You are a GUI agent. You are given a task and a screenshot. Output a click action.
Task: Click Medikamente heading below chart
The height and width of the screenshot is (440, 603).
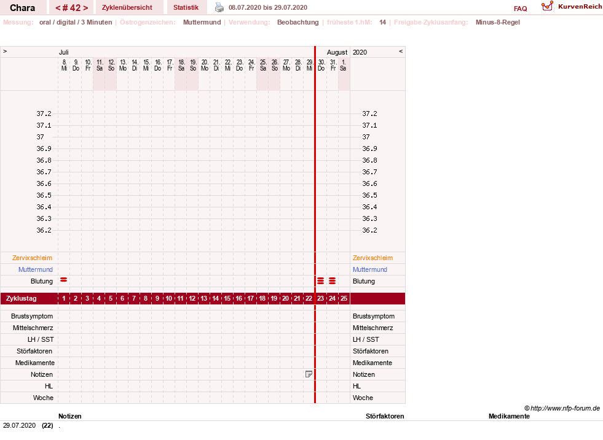click(x=509, y=416)
